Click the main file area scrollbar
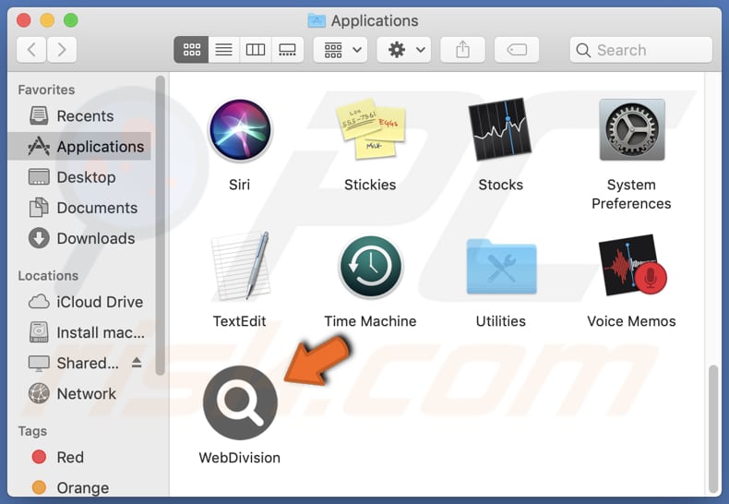This screenshot has height=504, width=729. click(x=714, y=427)
